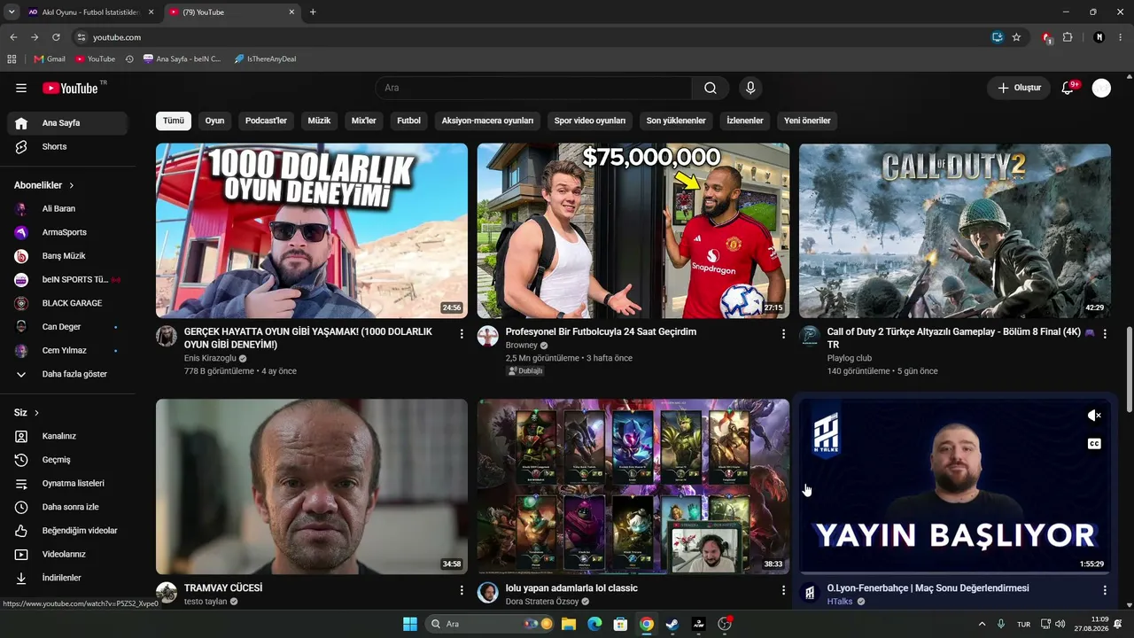Screen dimensions: 1134x638
Task: Select the Müzik filter chip
Action: tap(319, 121)
